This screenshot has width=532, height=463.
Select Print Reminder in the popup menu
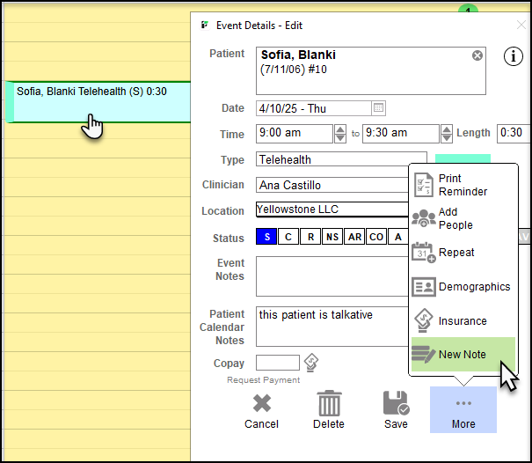pos(463,185)
